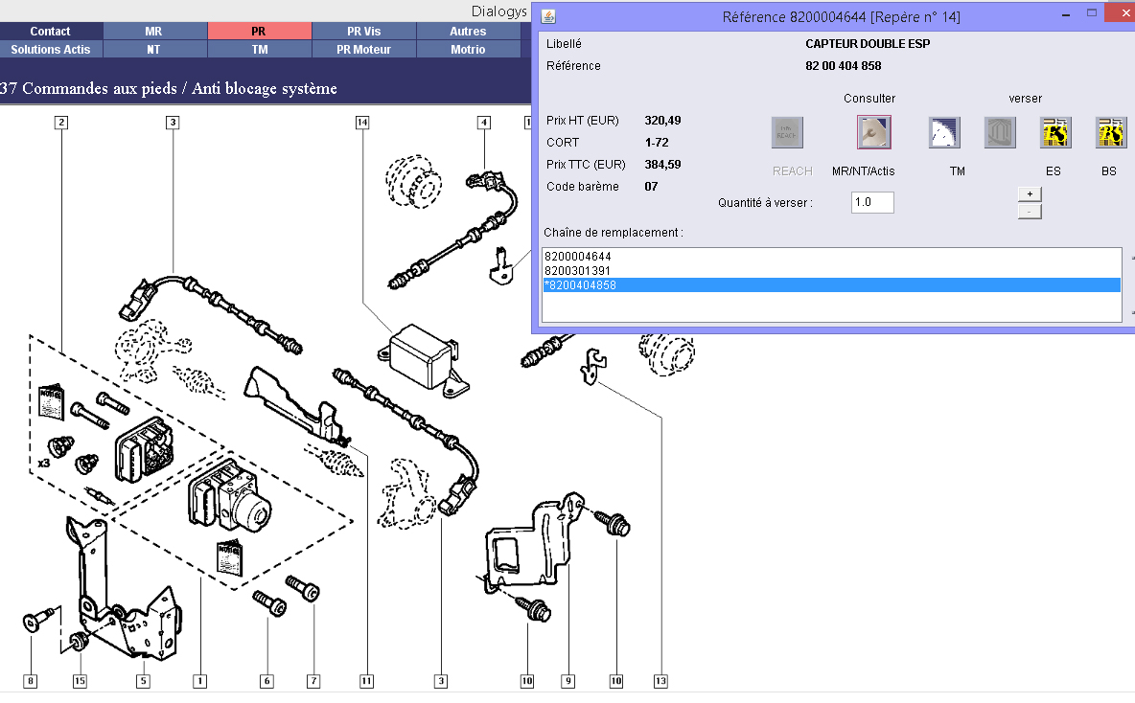Click the TM consult icon in the reference dialog

pyautogui.click(x=944, y=132)
